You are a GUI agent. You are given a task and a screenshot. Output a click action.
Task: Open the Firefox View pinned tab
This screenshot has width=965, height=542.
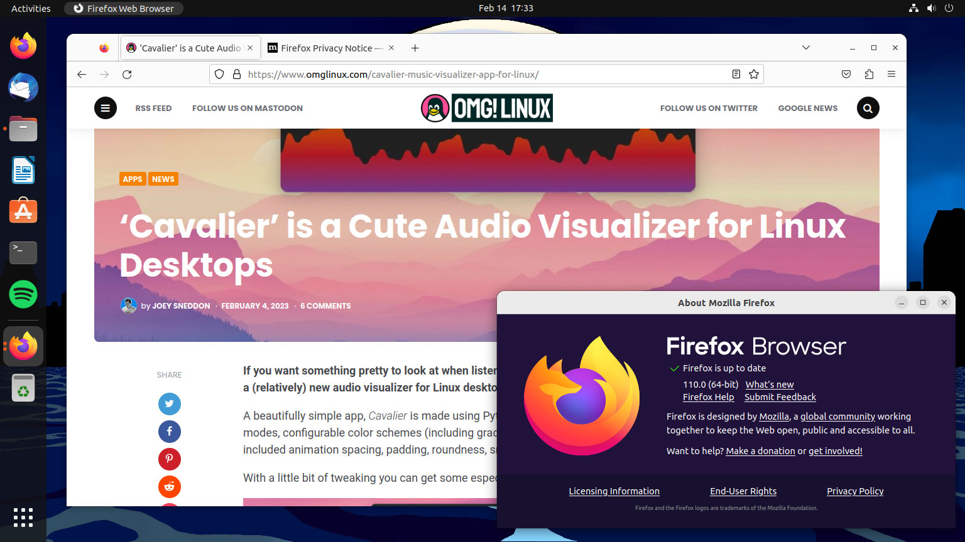[x=104, y=48]
